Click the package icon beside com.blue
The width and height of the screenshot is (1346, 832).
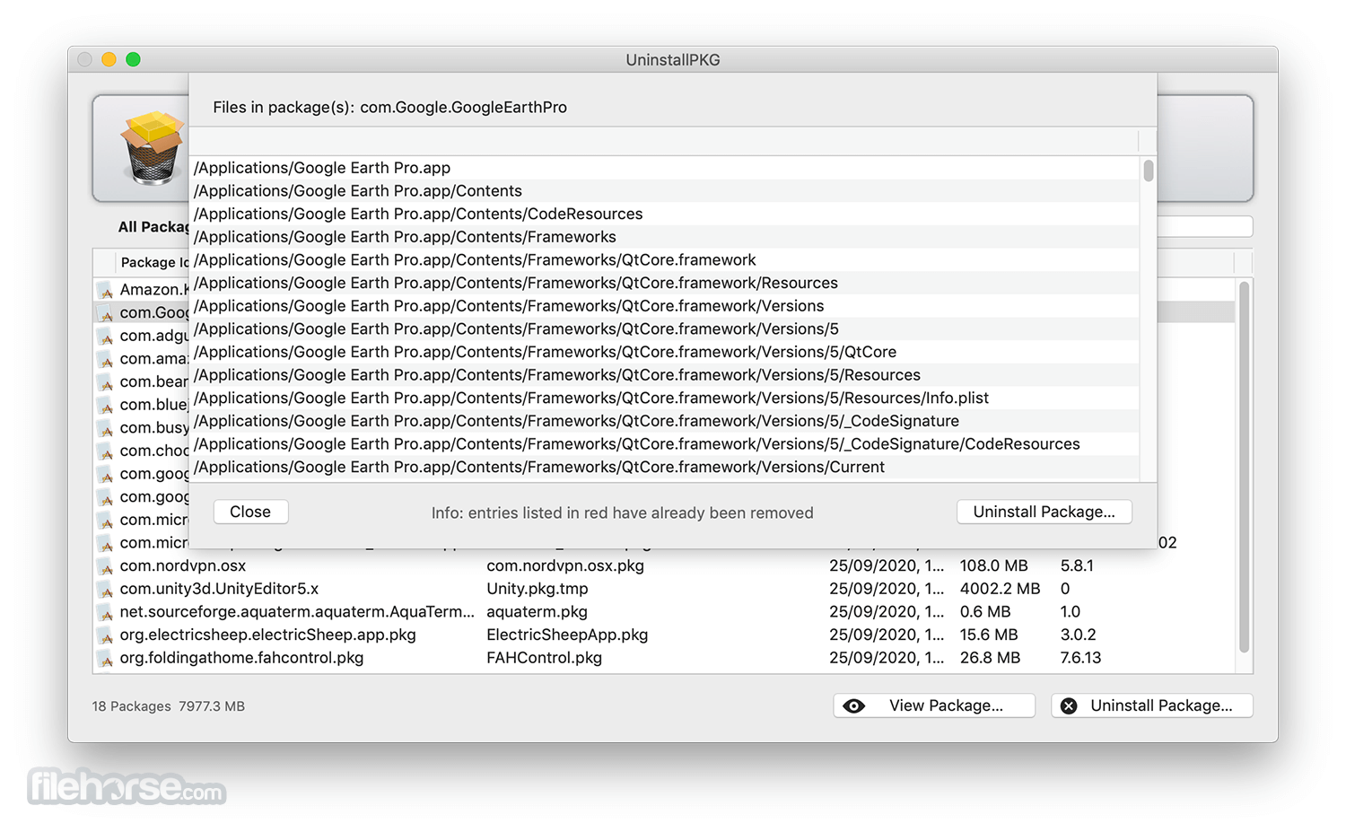click(x=106, y=406)
